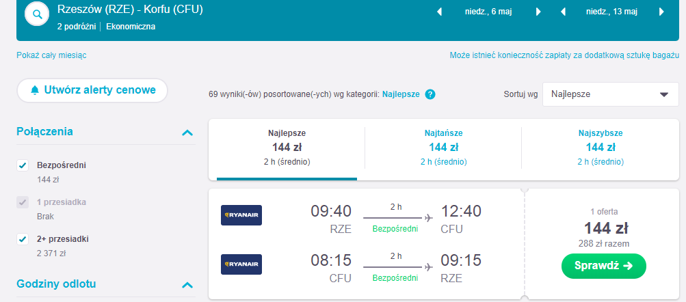686x302 pixels.
Task: Click the Sprawdź button
Action: point(604,266)
